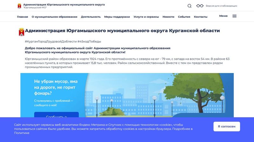Screen dimensions: 254x142
Task: Click the coat of arms beside page title
Action: click(22, 32)
